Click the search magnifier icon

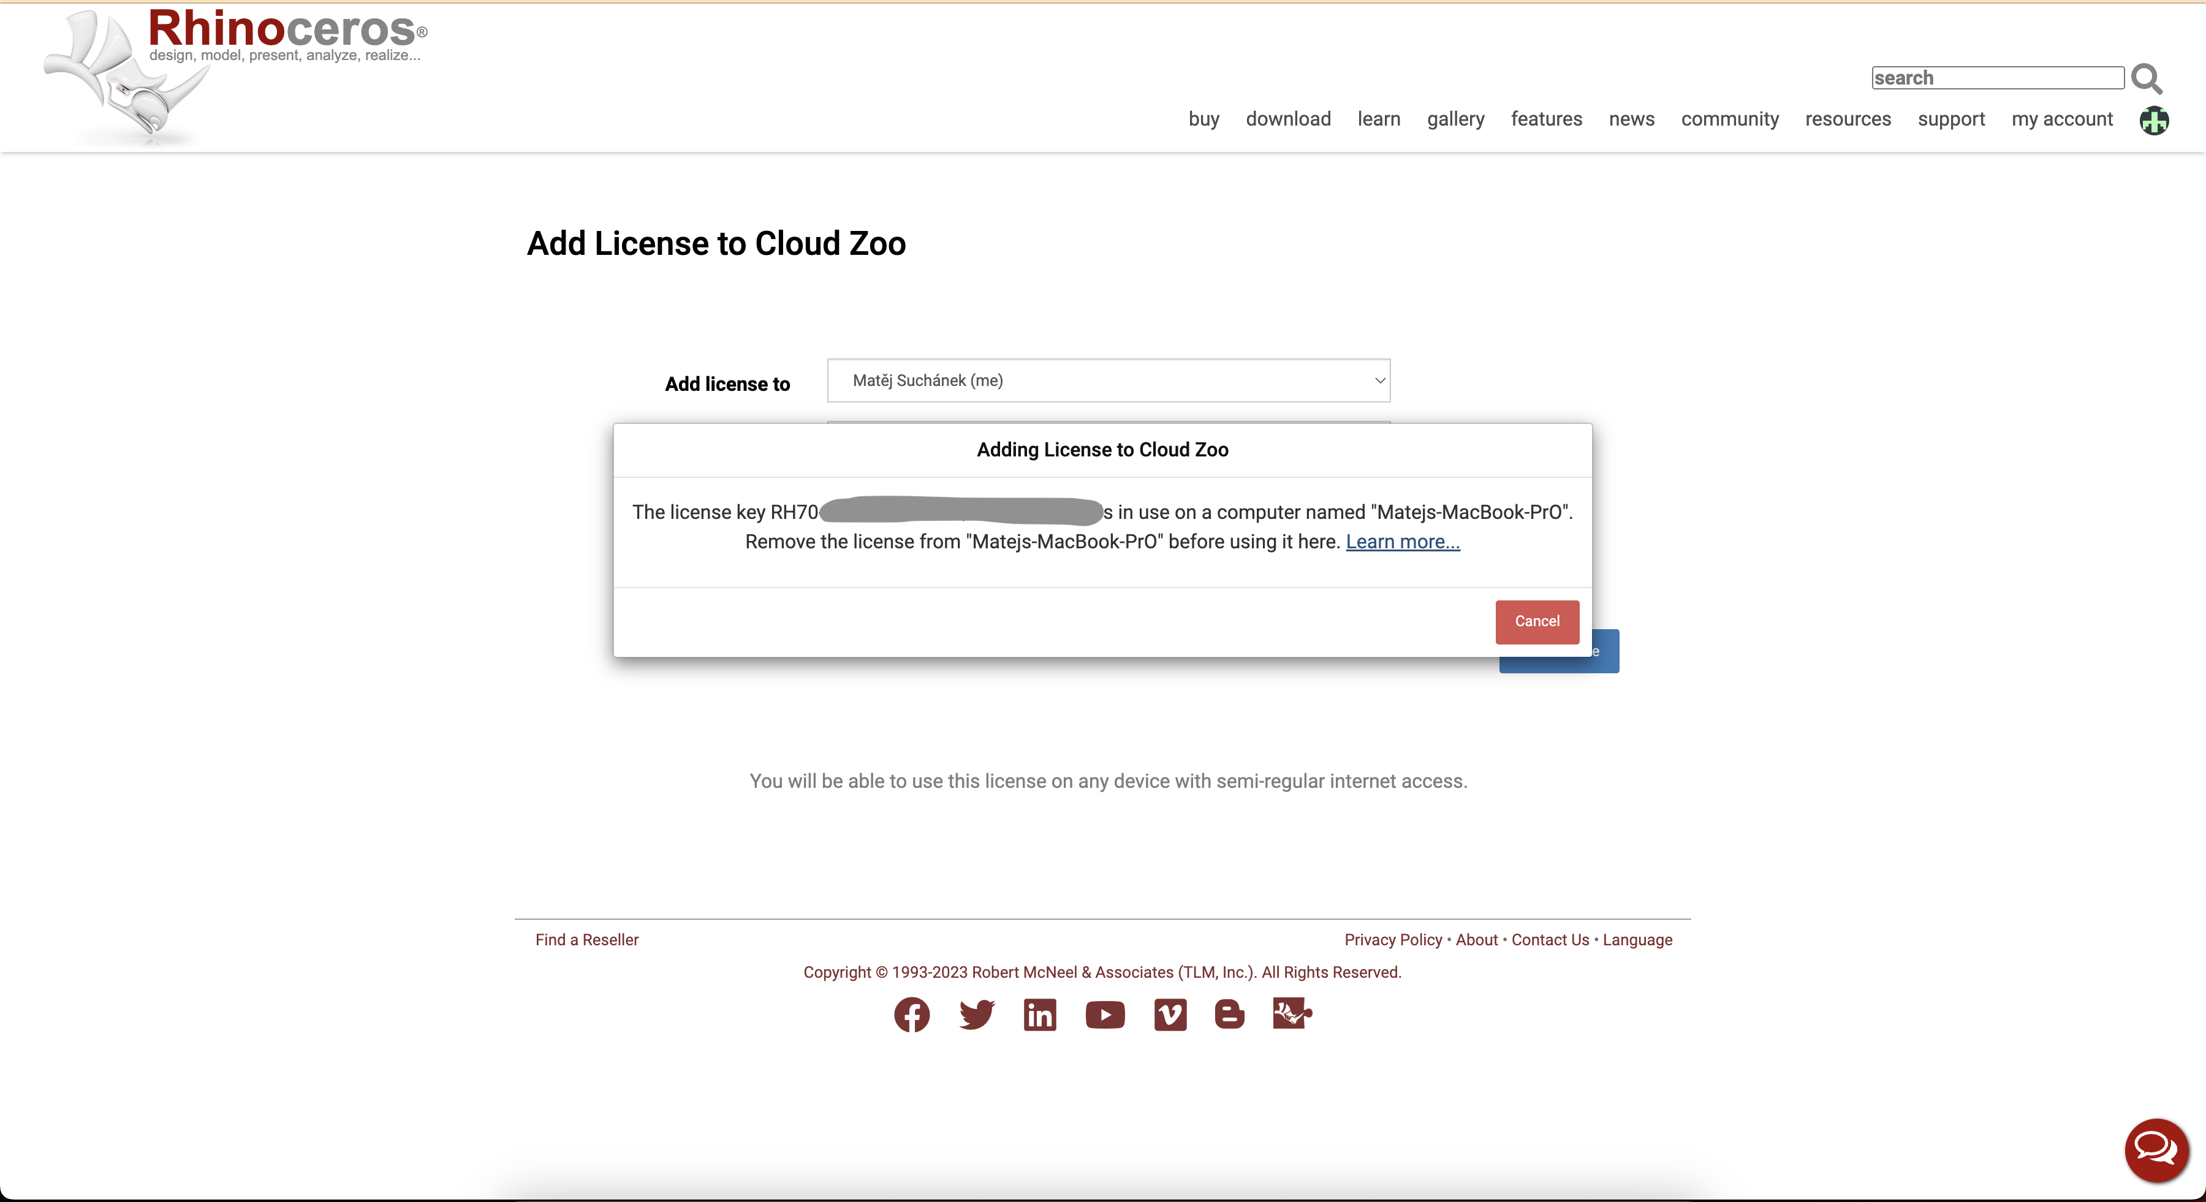(x=2147, y=79)
